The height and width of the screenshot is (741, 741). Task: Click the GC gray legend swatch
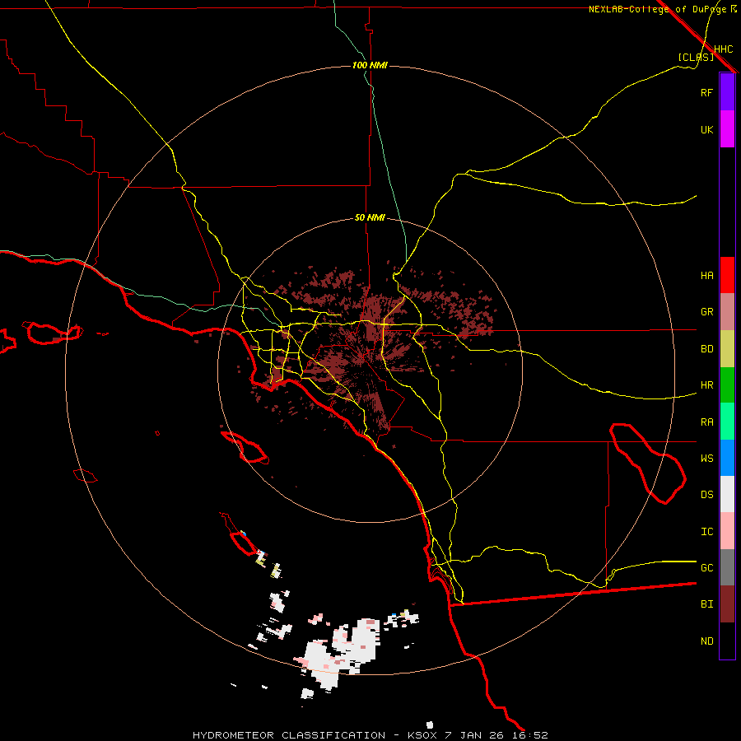[x=727, y=567]
